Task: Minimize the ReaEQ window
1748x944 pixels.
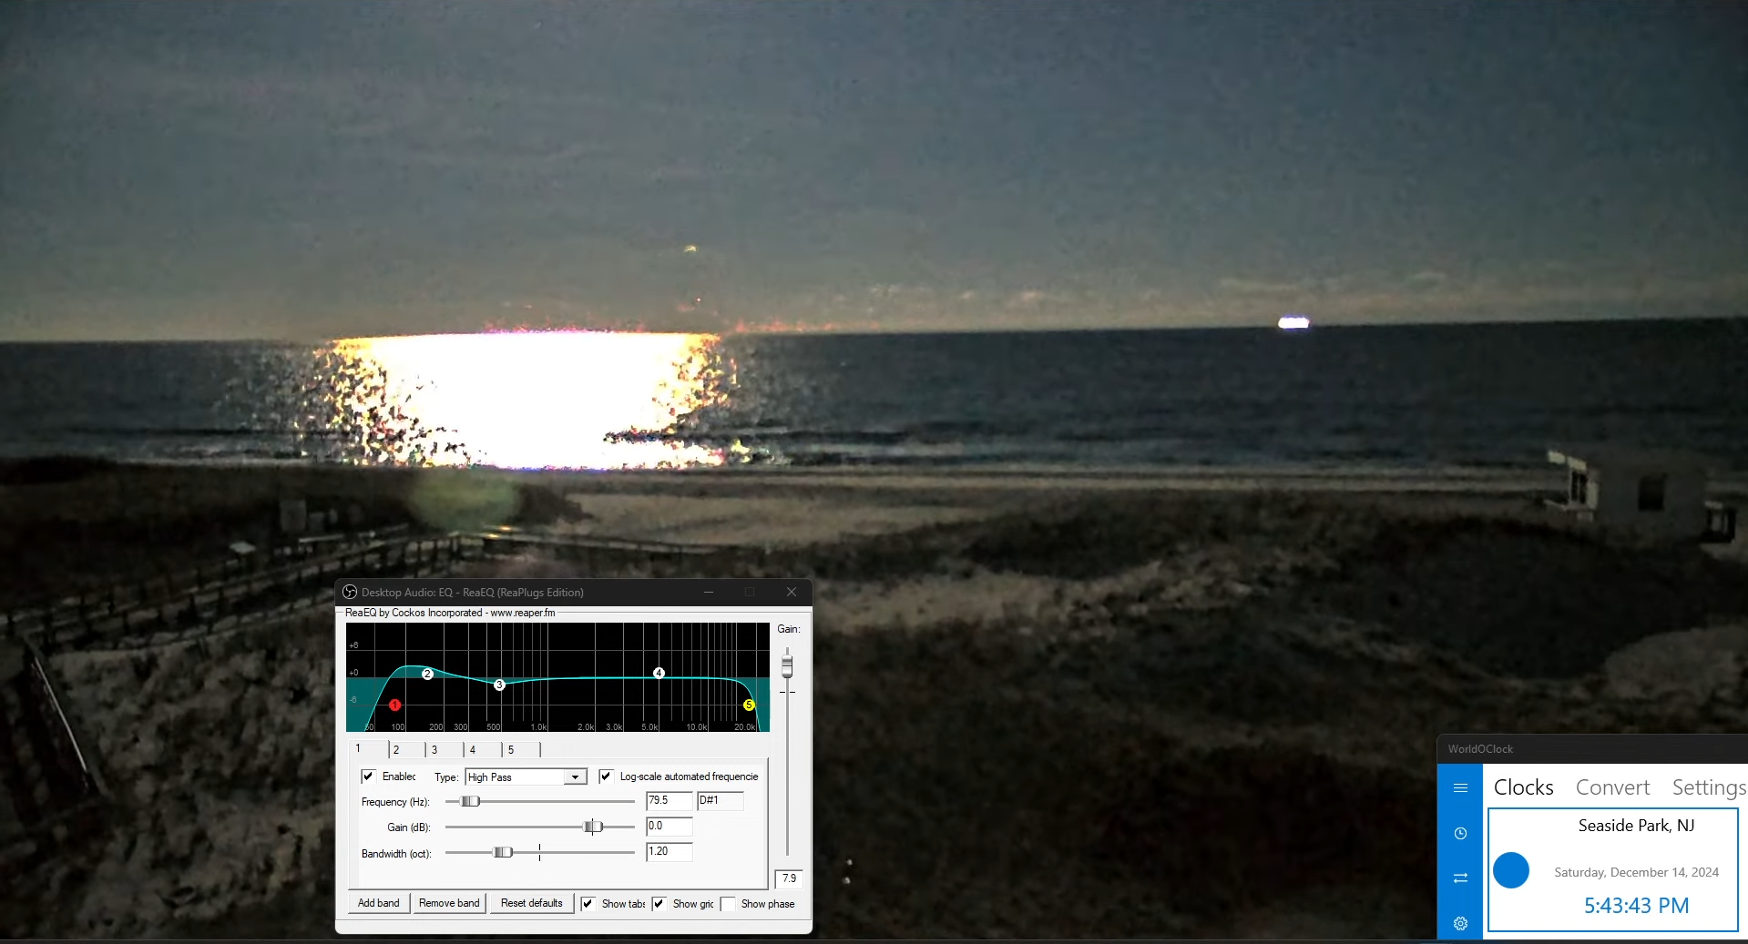Action: point(708,592)
